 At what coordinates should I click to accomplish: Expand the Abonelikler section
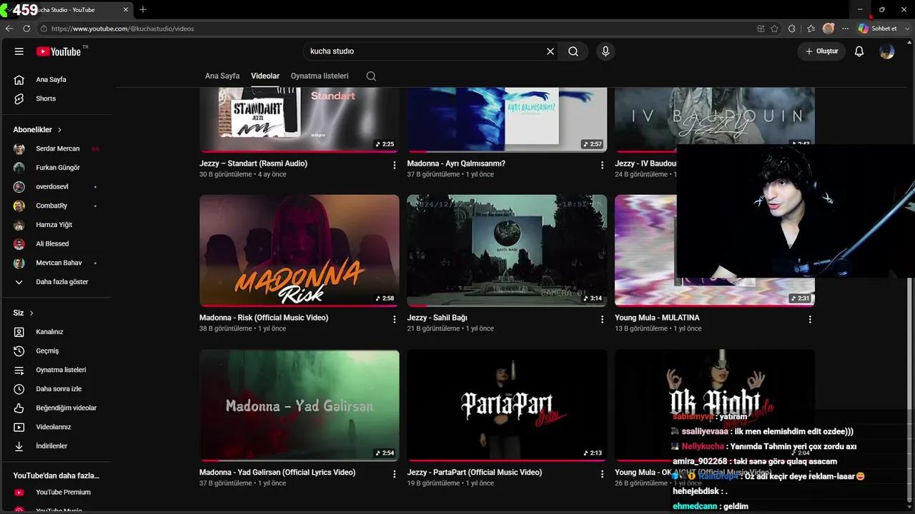pyautogui.click(x=38, y=130)
